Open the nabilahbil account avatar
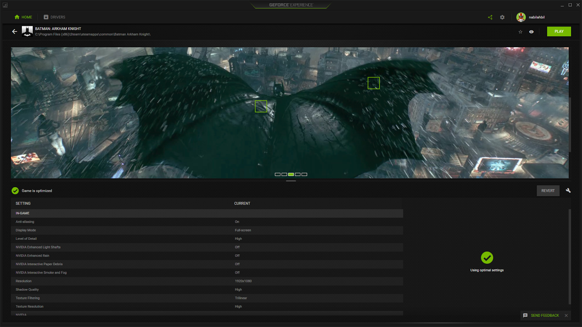The width and height of the screenshot is (582, 327). coord(521,17)
